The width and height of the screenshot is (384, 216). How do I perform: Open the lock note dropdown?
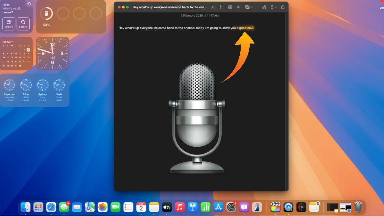[274, 7]
